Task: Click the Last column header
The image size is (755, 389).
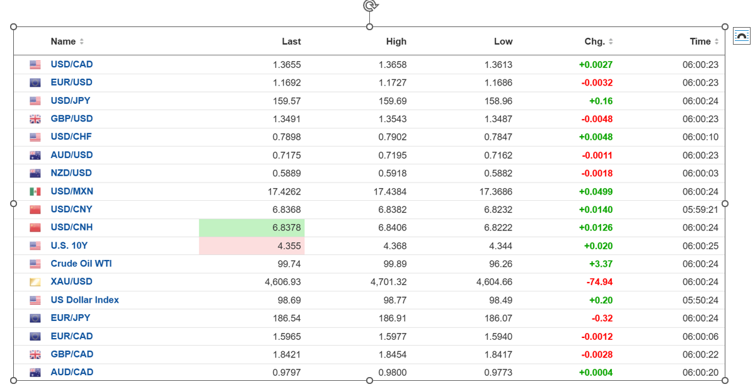Action: tap(291, 42)
